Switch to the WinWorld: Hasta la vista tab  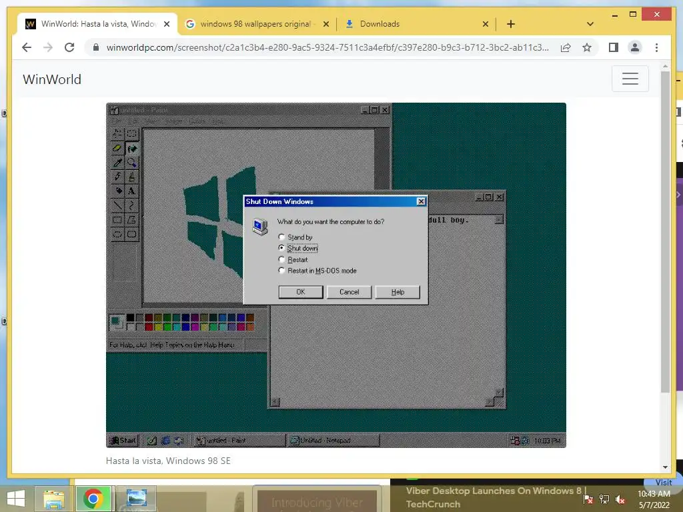click(x=98, y=24)
